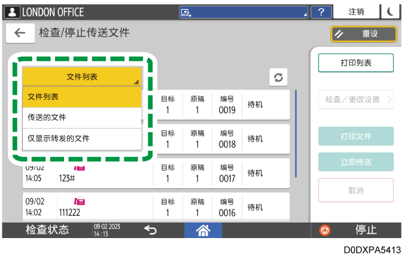Click the 检查/停止传送文件 title

tap(84, 33)
